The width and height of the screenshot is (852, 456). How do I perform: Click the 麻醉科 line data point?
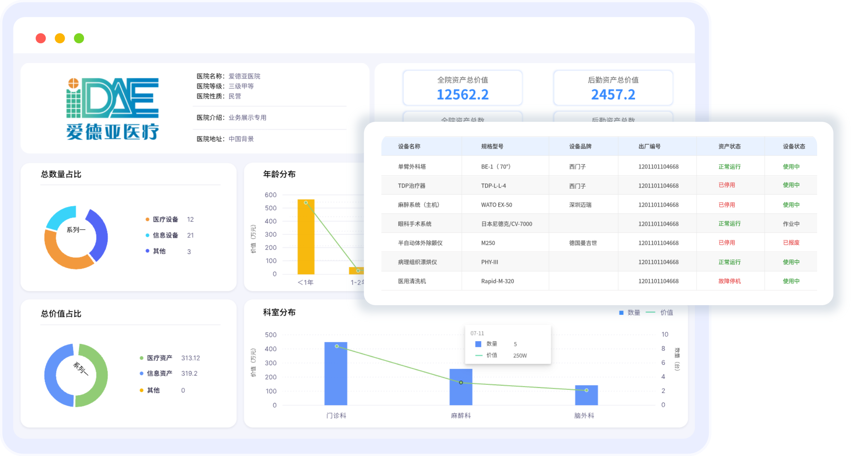point(461,383)
